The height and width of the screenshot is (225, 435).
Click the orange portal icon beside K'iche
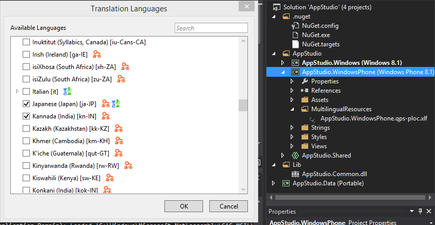pos(119,153)
